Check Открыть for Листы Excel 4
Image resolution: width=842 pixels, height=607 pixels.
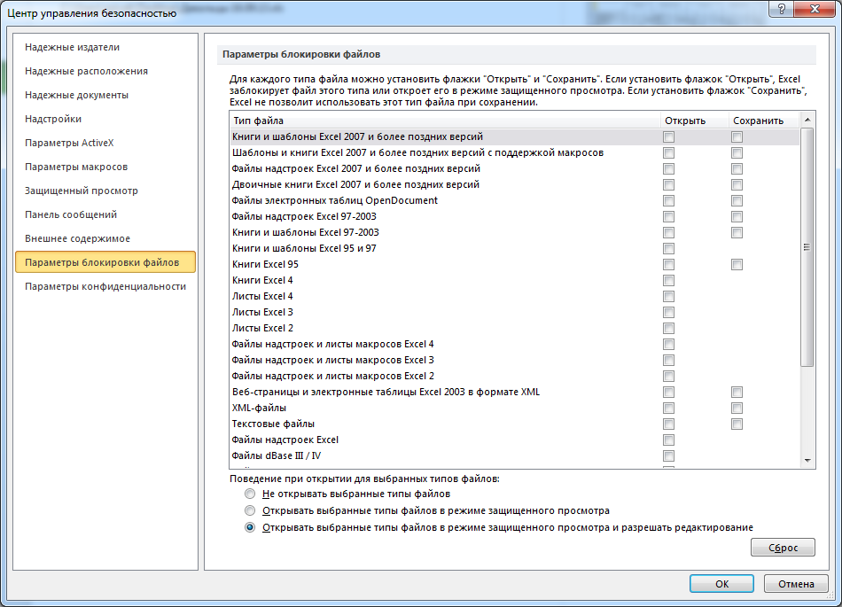click(668, 296)
